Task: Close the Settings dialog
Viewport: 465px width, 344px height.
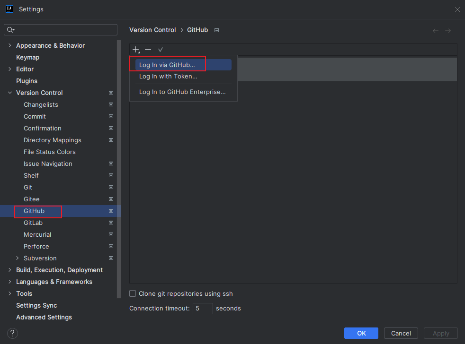Action: (x=457, y=9)
